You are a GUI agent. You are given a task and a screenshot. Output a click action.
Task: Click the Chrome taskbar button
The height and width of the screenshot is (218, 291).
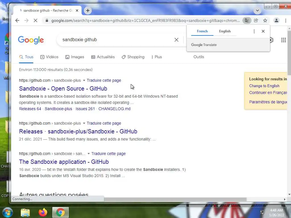61,212
